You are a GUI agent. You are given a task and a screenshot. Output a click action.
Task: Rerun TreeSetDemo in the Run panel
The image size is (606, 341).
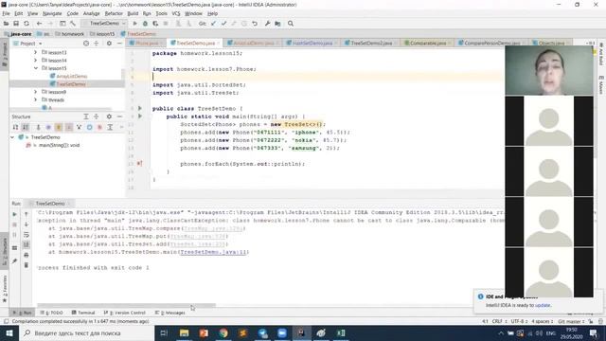point(15,214)
